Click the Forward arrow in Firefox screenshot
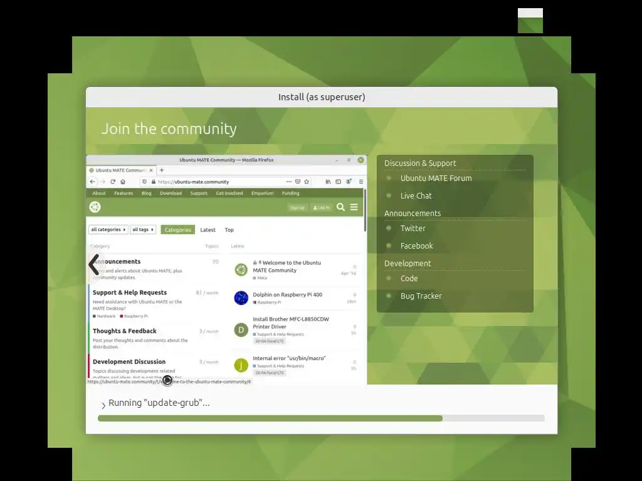This screenshot has height=481, width=642. pos(103,182)
